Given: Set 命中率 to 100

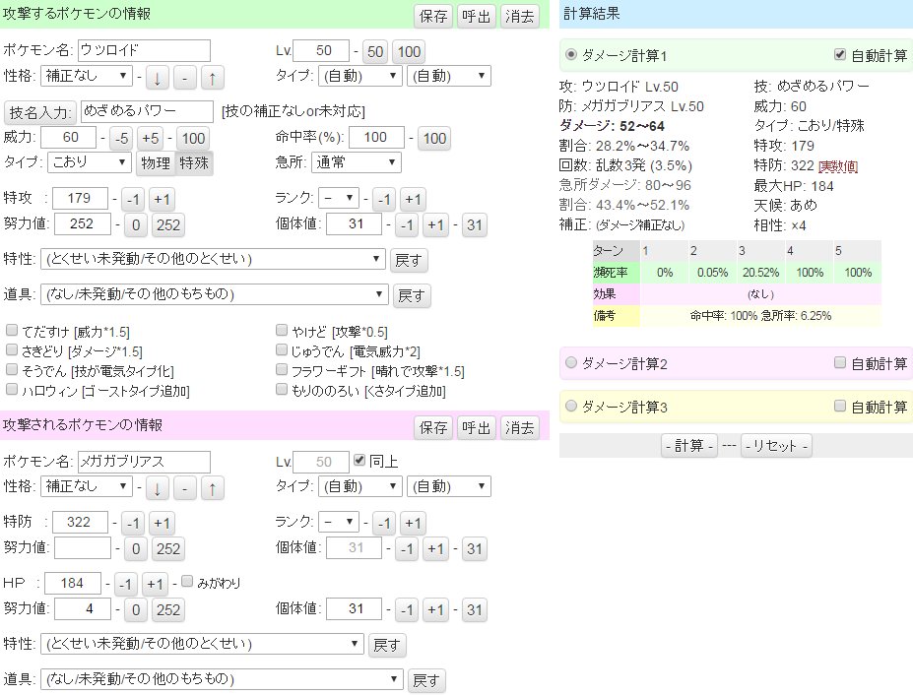Looking at the screenshot, I should click(x=434, y=139).
